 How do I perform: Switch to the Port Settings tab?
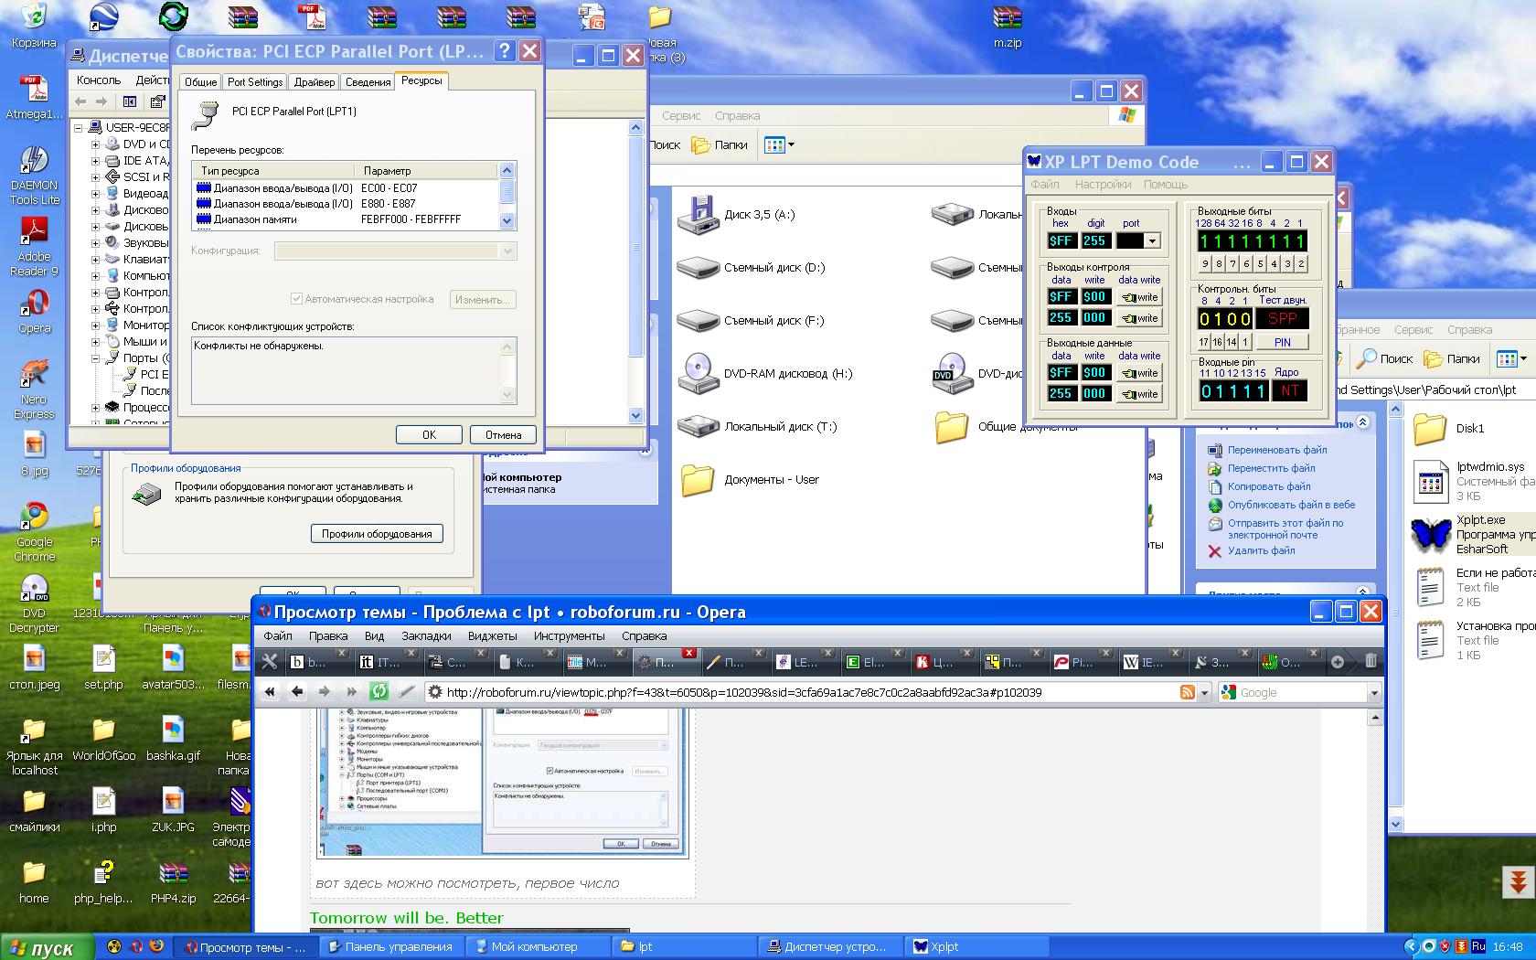pos(255,82)
